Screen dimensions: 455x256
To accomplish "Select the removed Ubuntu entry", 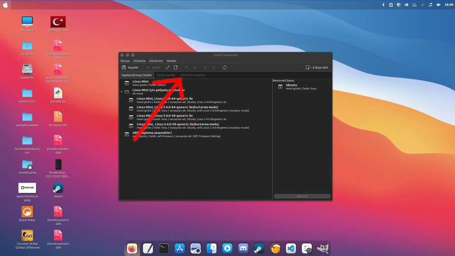I will [x=292, y=85].
